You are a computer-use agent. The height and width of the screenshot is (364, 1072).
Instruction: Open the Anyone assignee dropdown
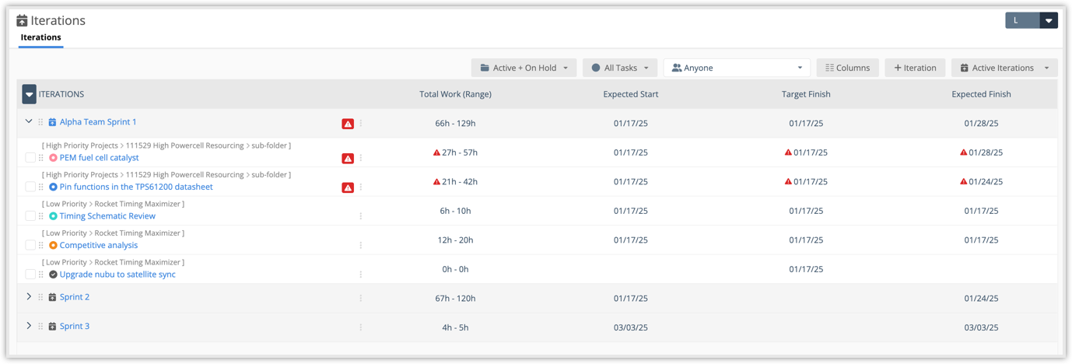[x=736, y=68]
